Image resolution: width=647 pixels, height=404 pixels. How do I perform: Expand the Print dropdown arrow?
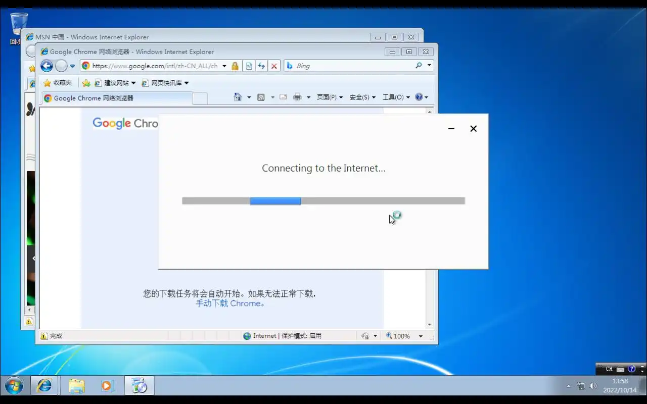[308, 97]
